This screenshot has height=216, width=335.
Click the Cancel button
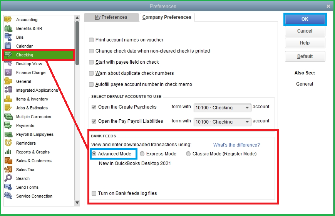point(305,31)
